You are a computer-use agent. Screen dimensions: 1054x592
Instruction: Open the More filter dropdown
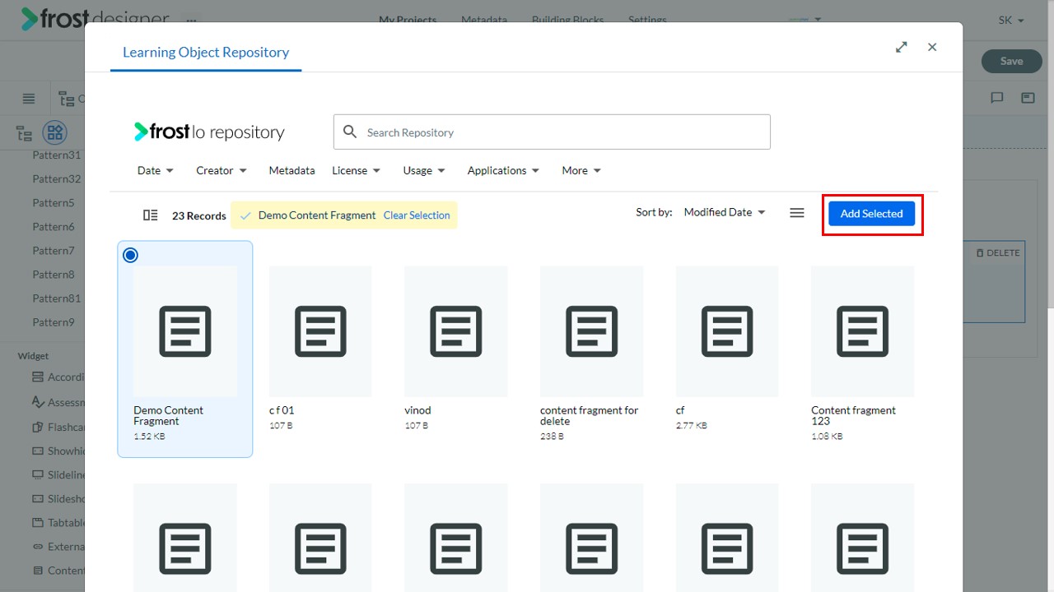[x=581, y=170]
